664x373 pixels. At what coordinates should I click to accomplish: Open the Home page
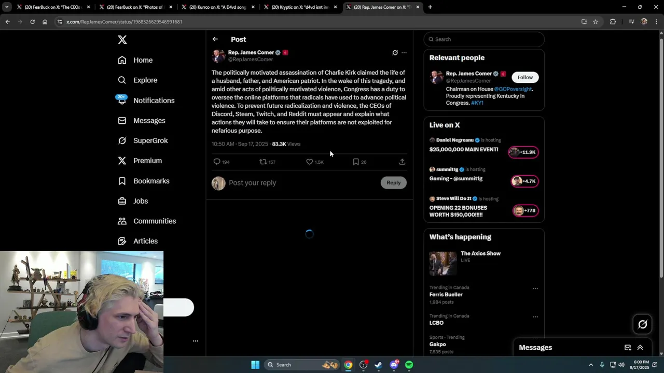click(x=135, y=60)
